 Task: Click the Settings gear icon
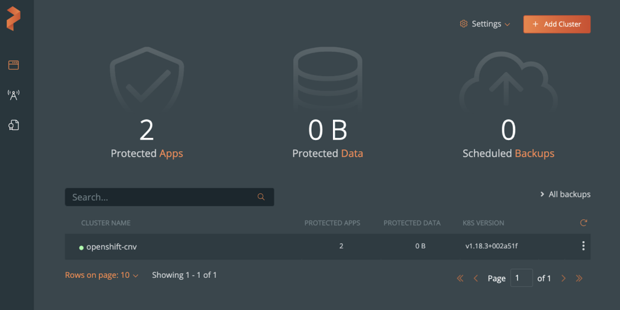(464, 24)
